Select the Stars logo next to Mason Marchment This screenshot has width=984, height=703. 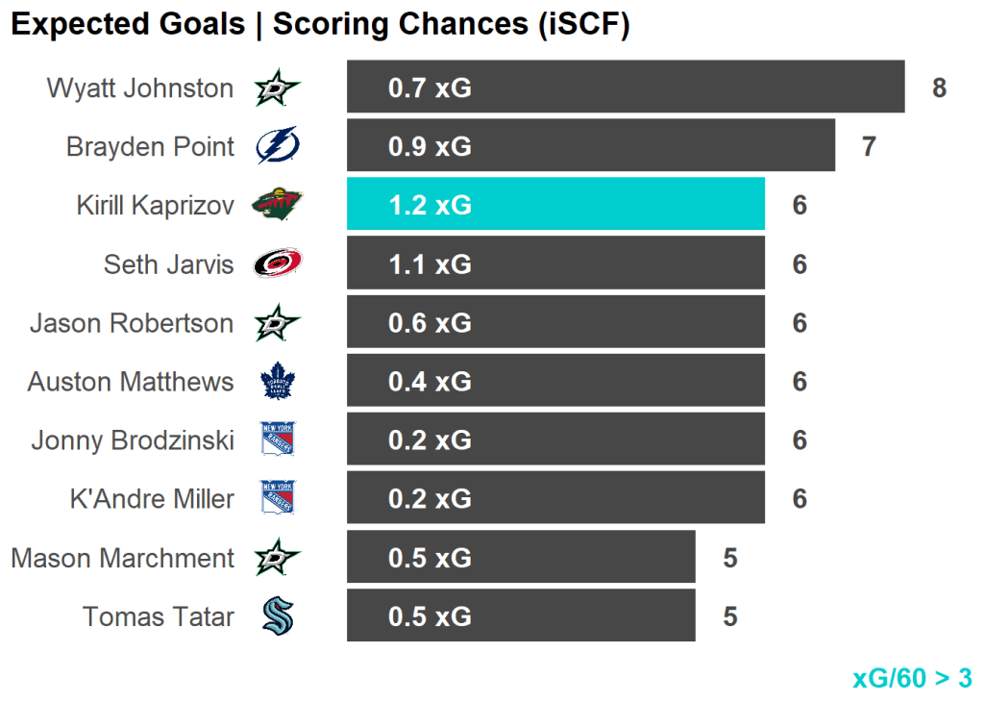coord(278,559)
